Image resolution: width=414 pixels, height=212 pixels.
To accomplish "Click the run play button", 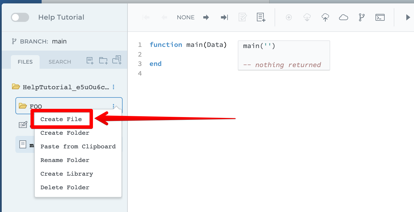I will click(408, 17).
